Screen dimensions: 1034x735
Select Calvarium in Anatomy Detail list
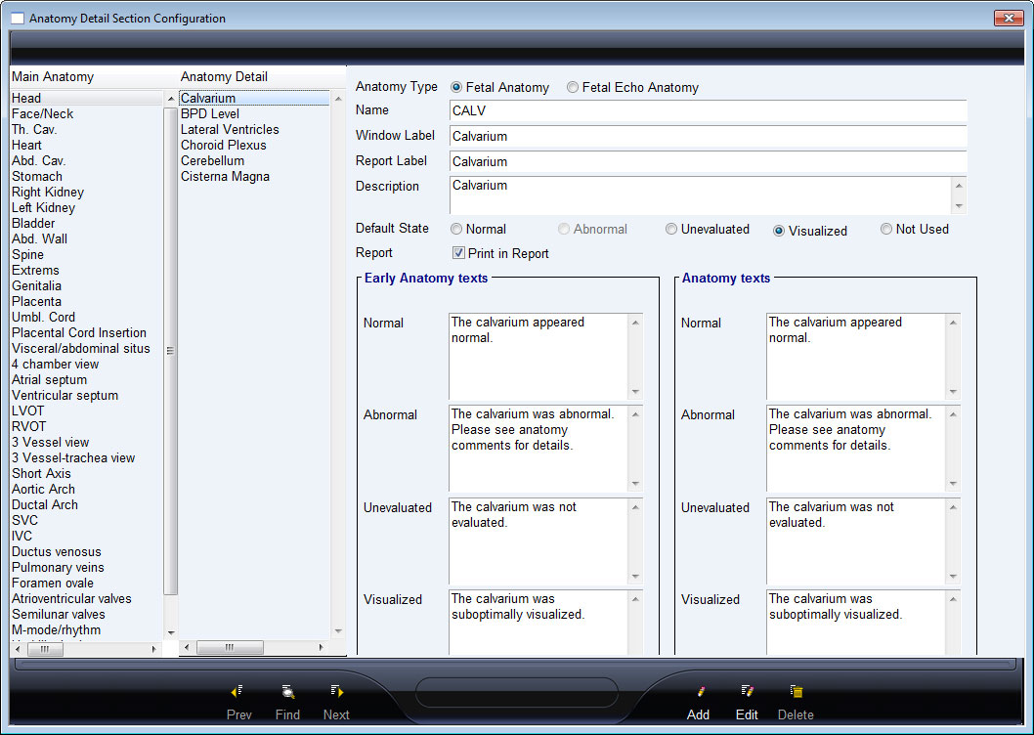pos(254,99)
